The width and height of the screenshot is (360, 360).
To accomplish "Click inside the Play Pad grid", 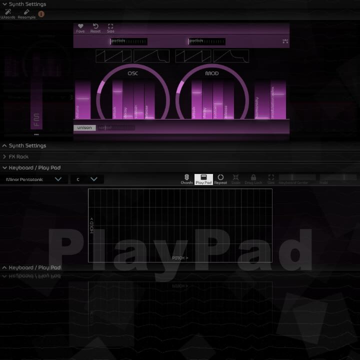I will tap(180, 225).
